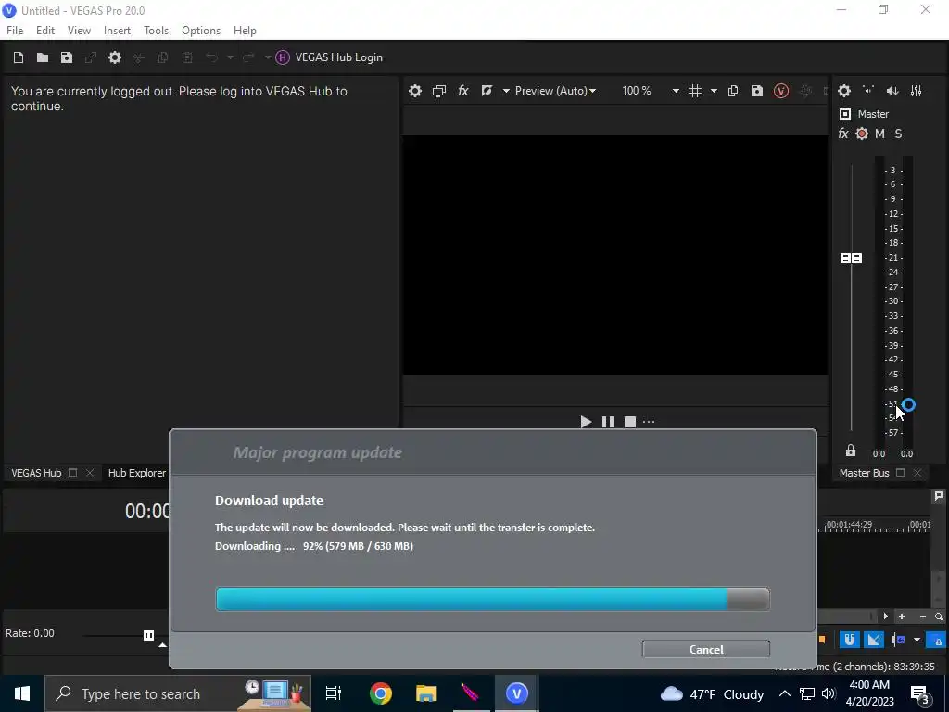Click the timeline marker flag icon
Viewport: 949px width, 712px height.
point(938,496)
